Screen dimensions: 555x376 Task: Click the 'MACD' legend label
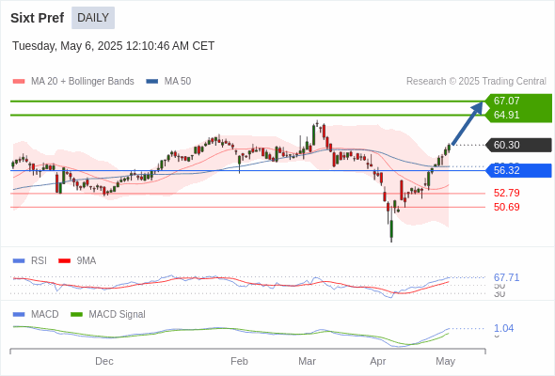pos(45,315)
